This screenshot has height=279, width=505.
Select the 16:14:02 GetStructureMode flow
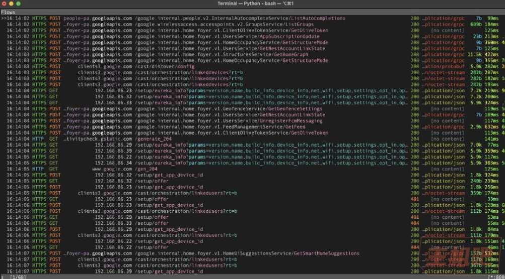point(253,42)
